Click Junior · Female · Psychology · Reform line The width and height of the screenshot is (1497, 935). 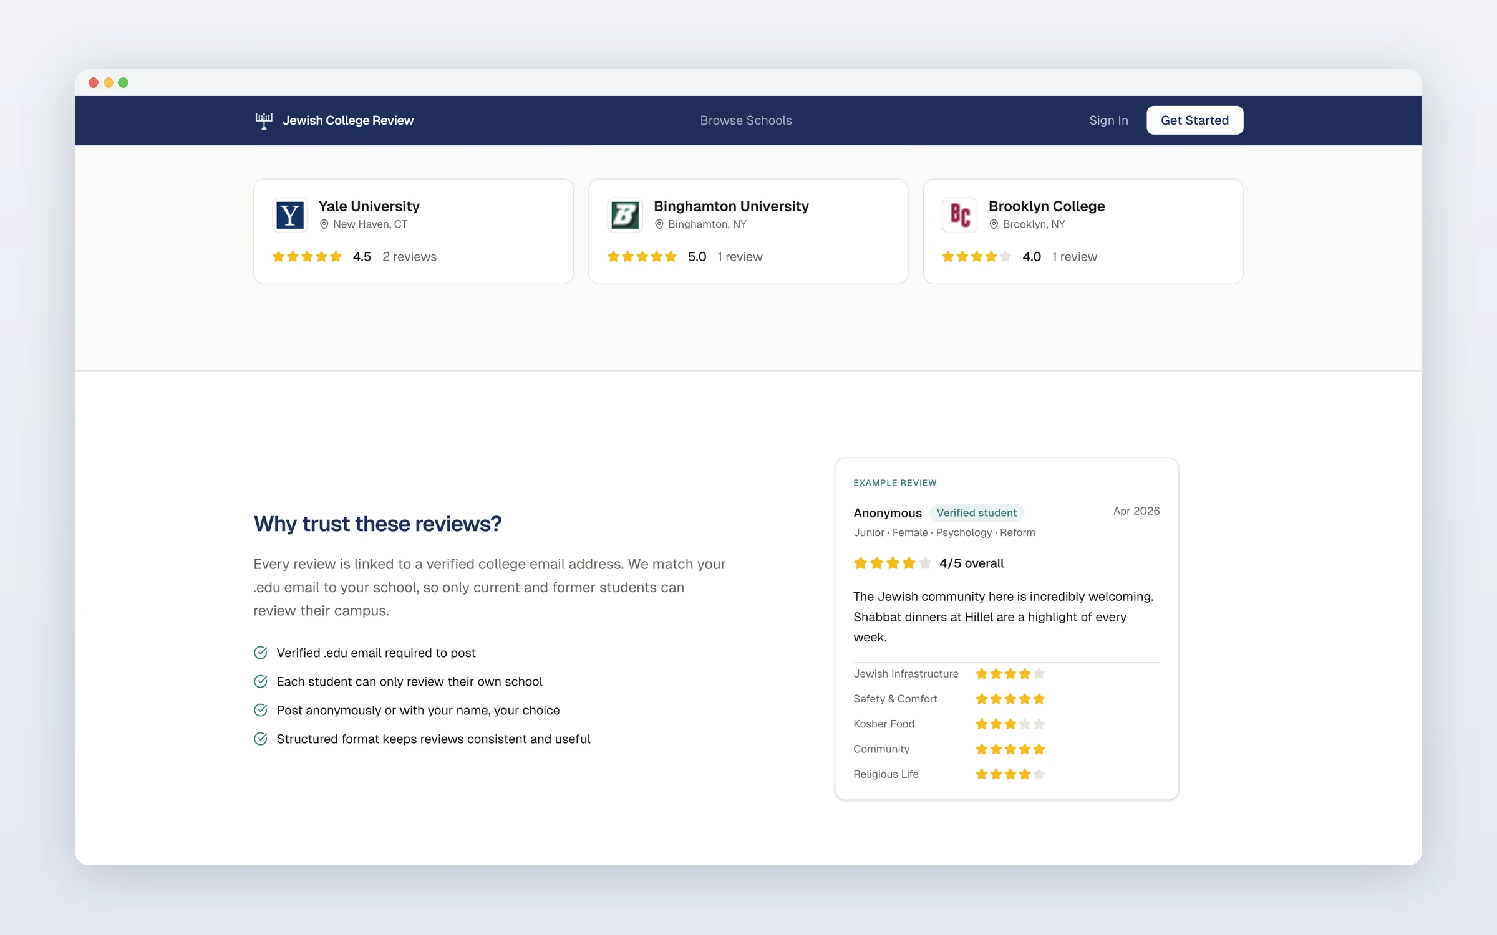pyautogui.click(x=944, y=532)
